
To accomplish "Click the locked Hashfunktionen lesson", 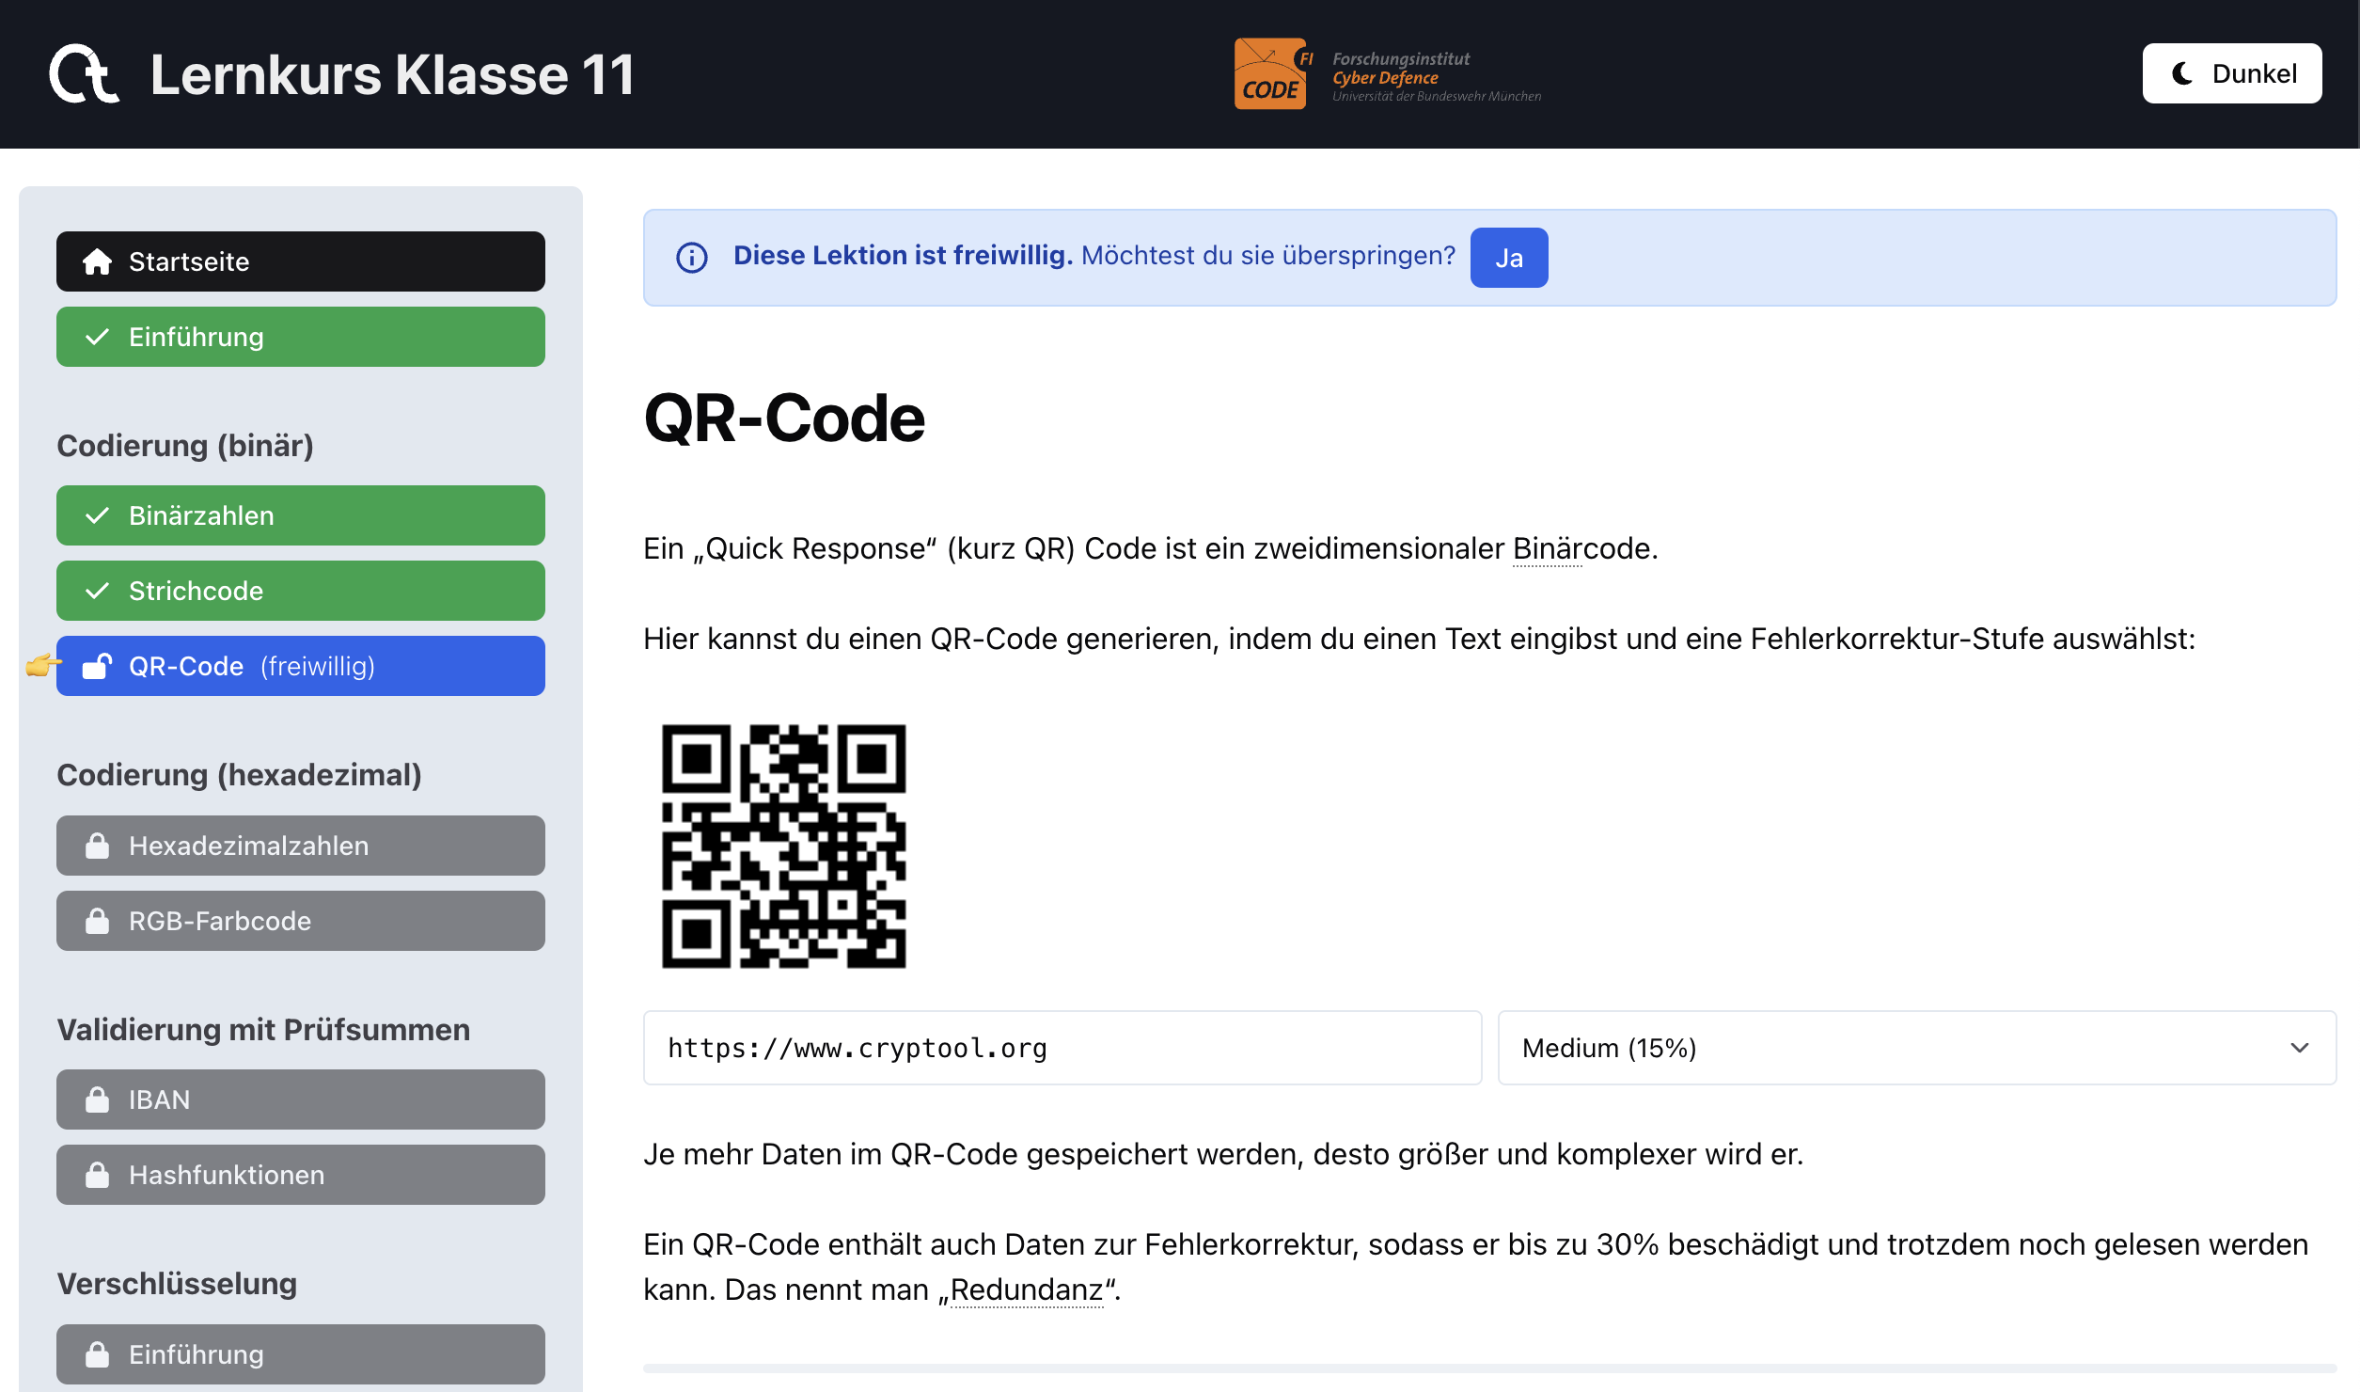I will click(301, 1175).
